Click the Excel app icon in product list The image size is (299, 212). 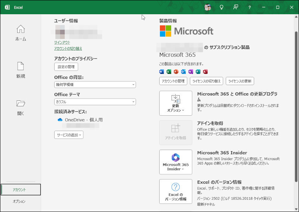[169, 72]
